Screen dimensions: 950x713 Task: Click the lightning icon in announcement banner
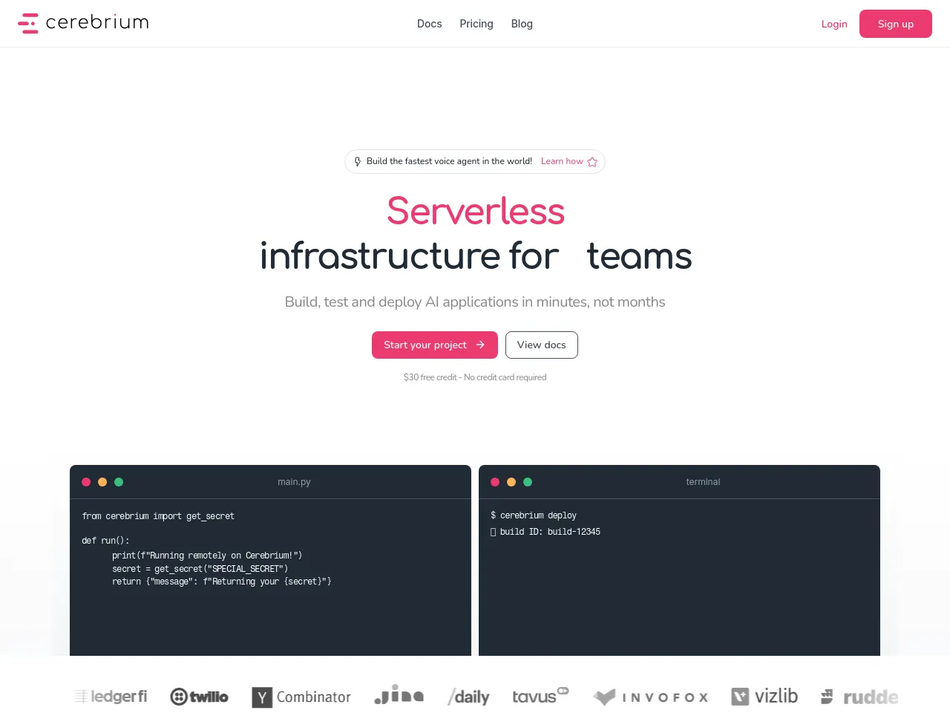click(x=358, y=161)
